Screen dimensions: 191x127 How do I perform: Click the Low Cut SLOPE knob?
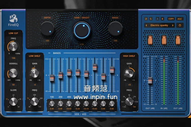13,102
